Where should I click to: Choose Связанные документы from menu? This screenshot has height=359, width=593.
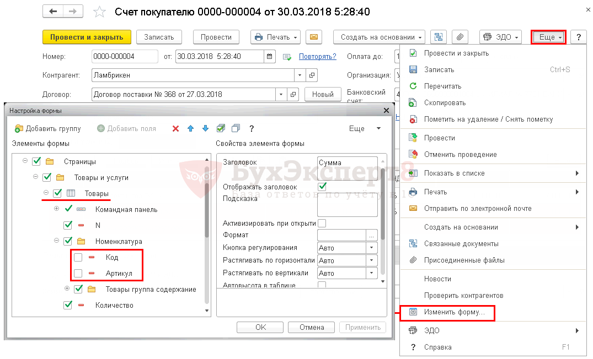461,243
